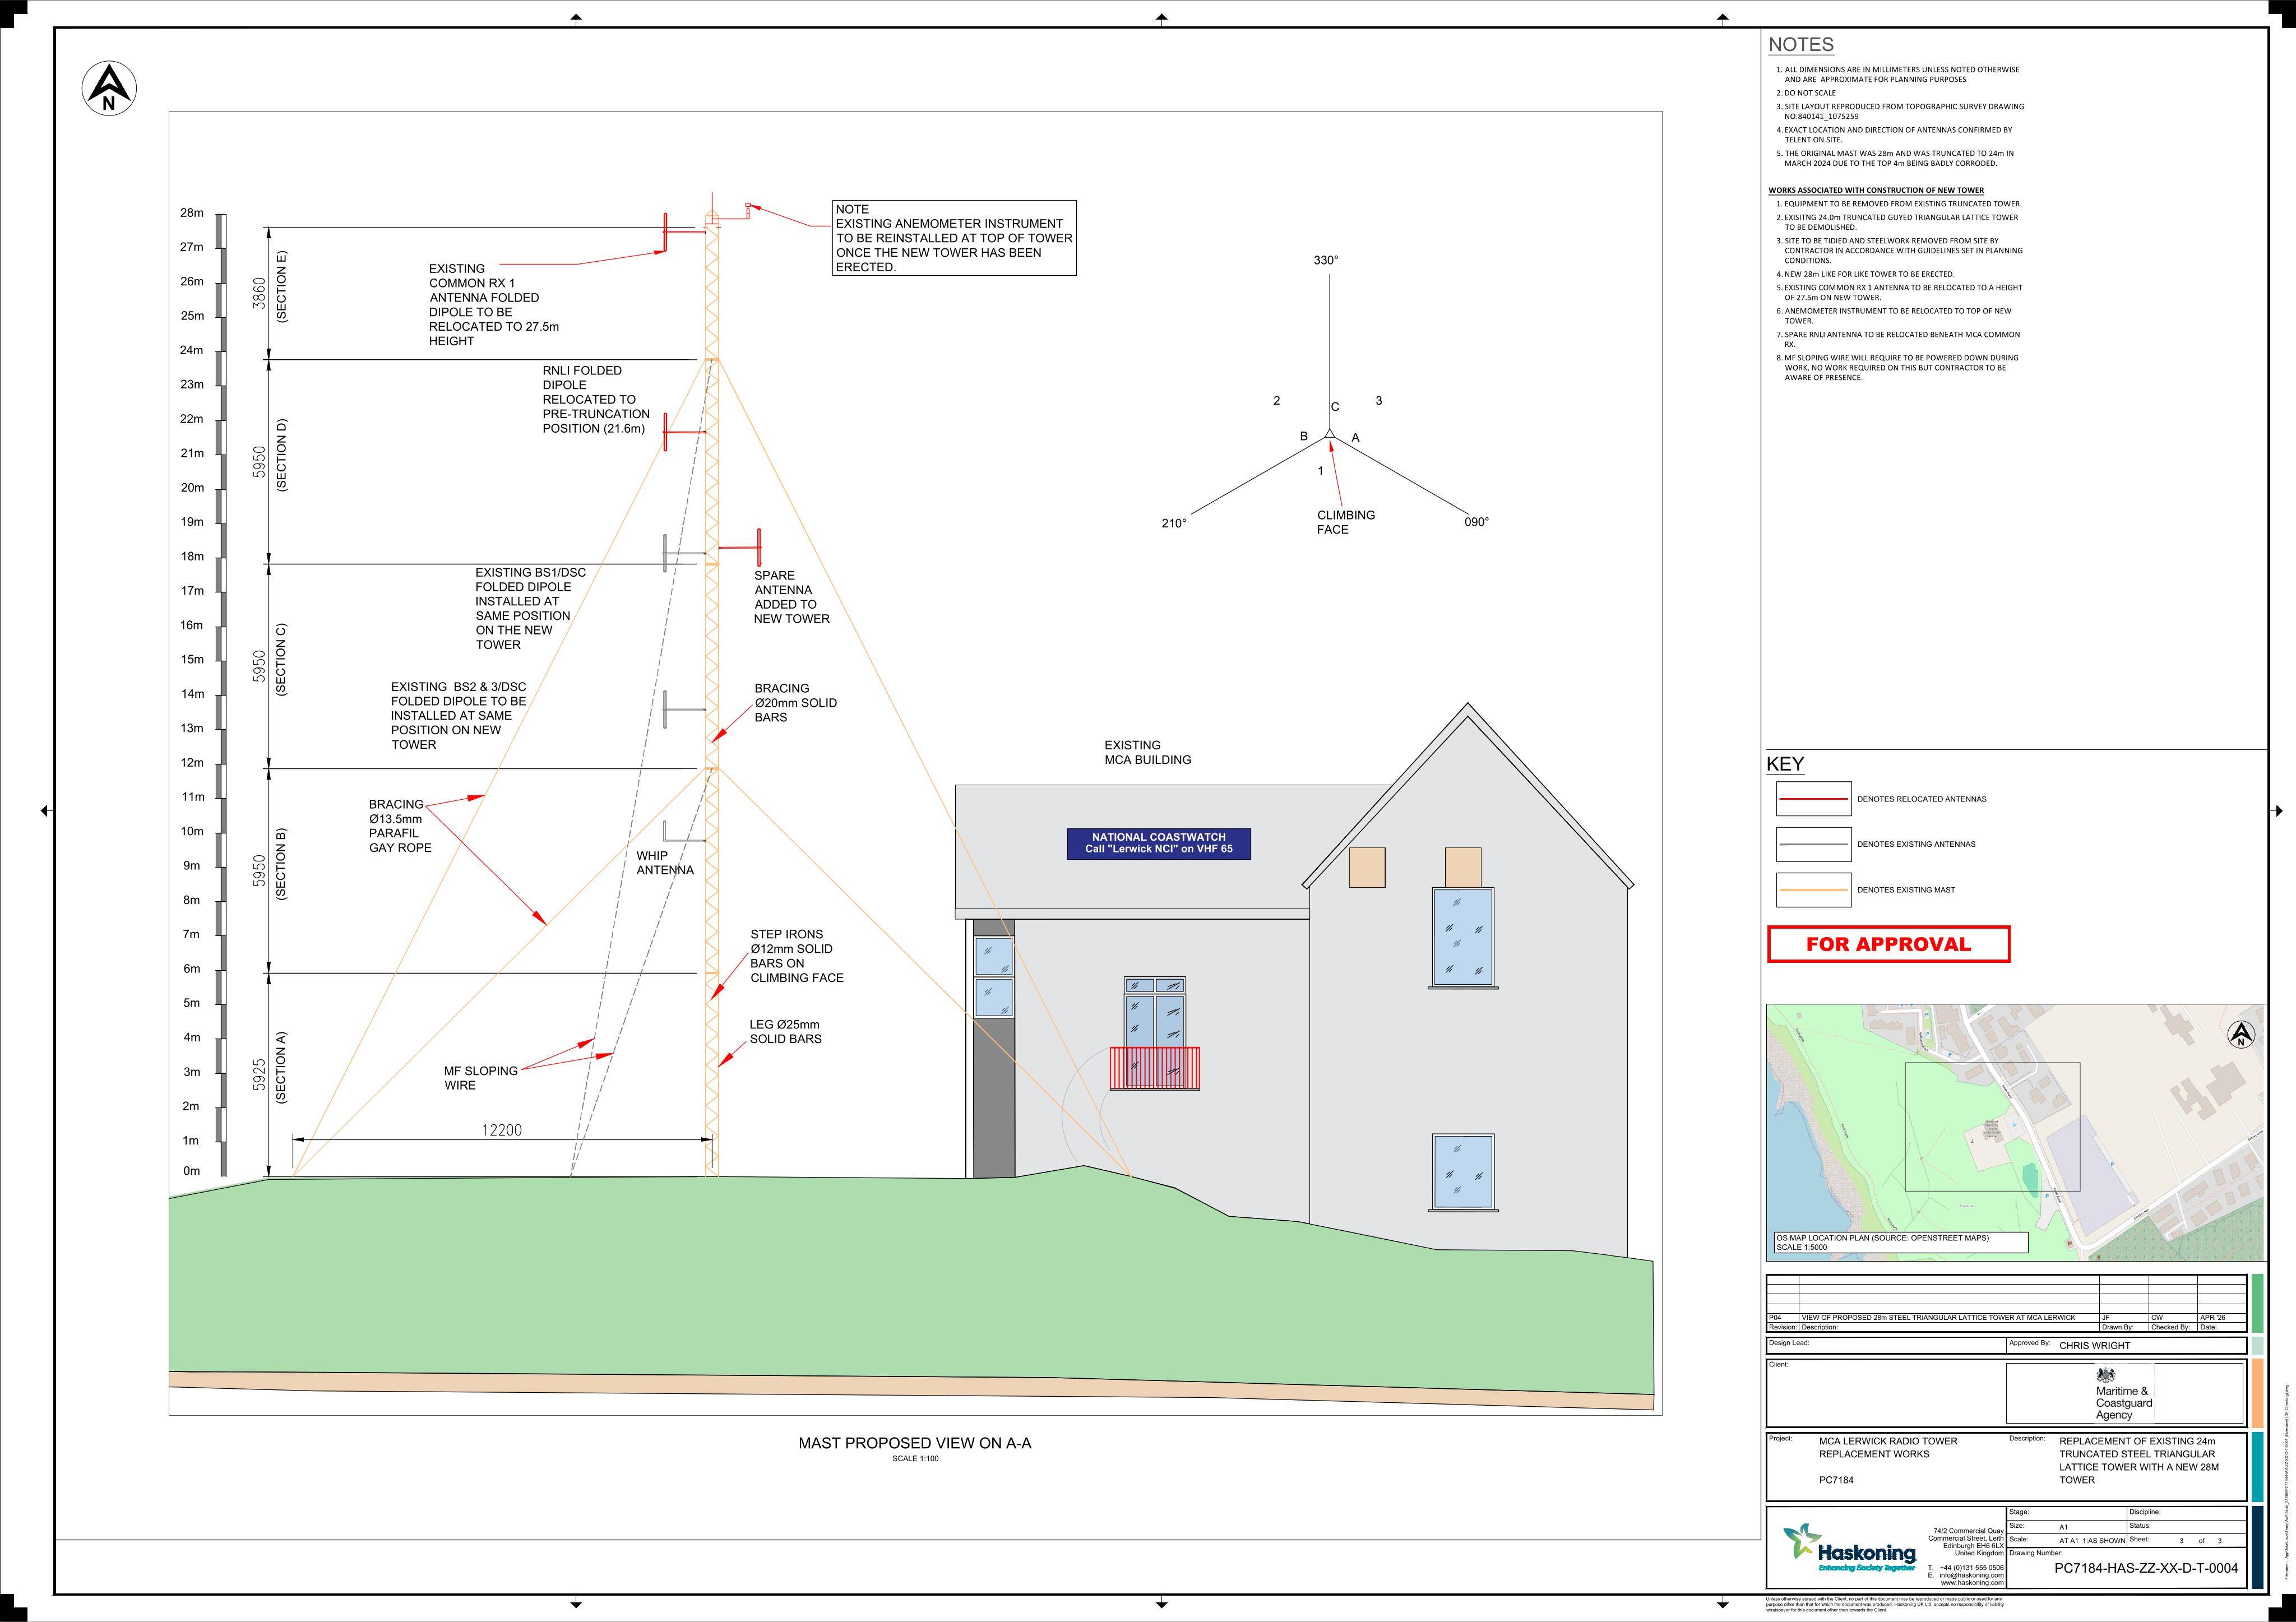Select the KEY heading
Screen dimensions: 2296x1622
[1785, 764]
